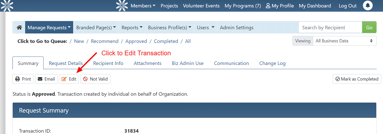The width and height of the screenshot is (383, 134).
Task: Open the Change Log tab
Action: tap(272, 63)
